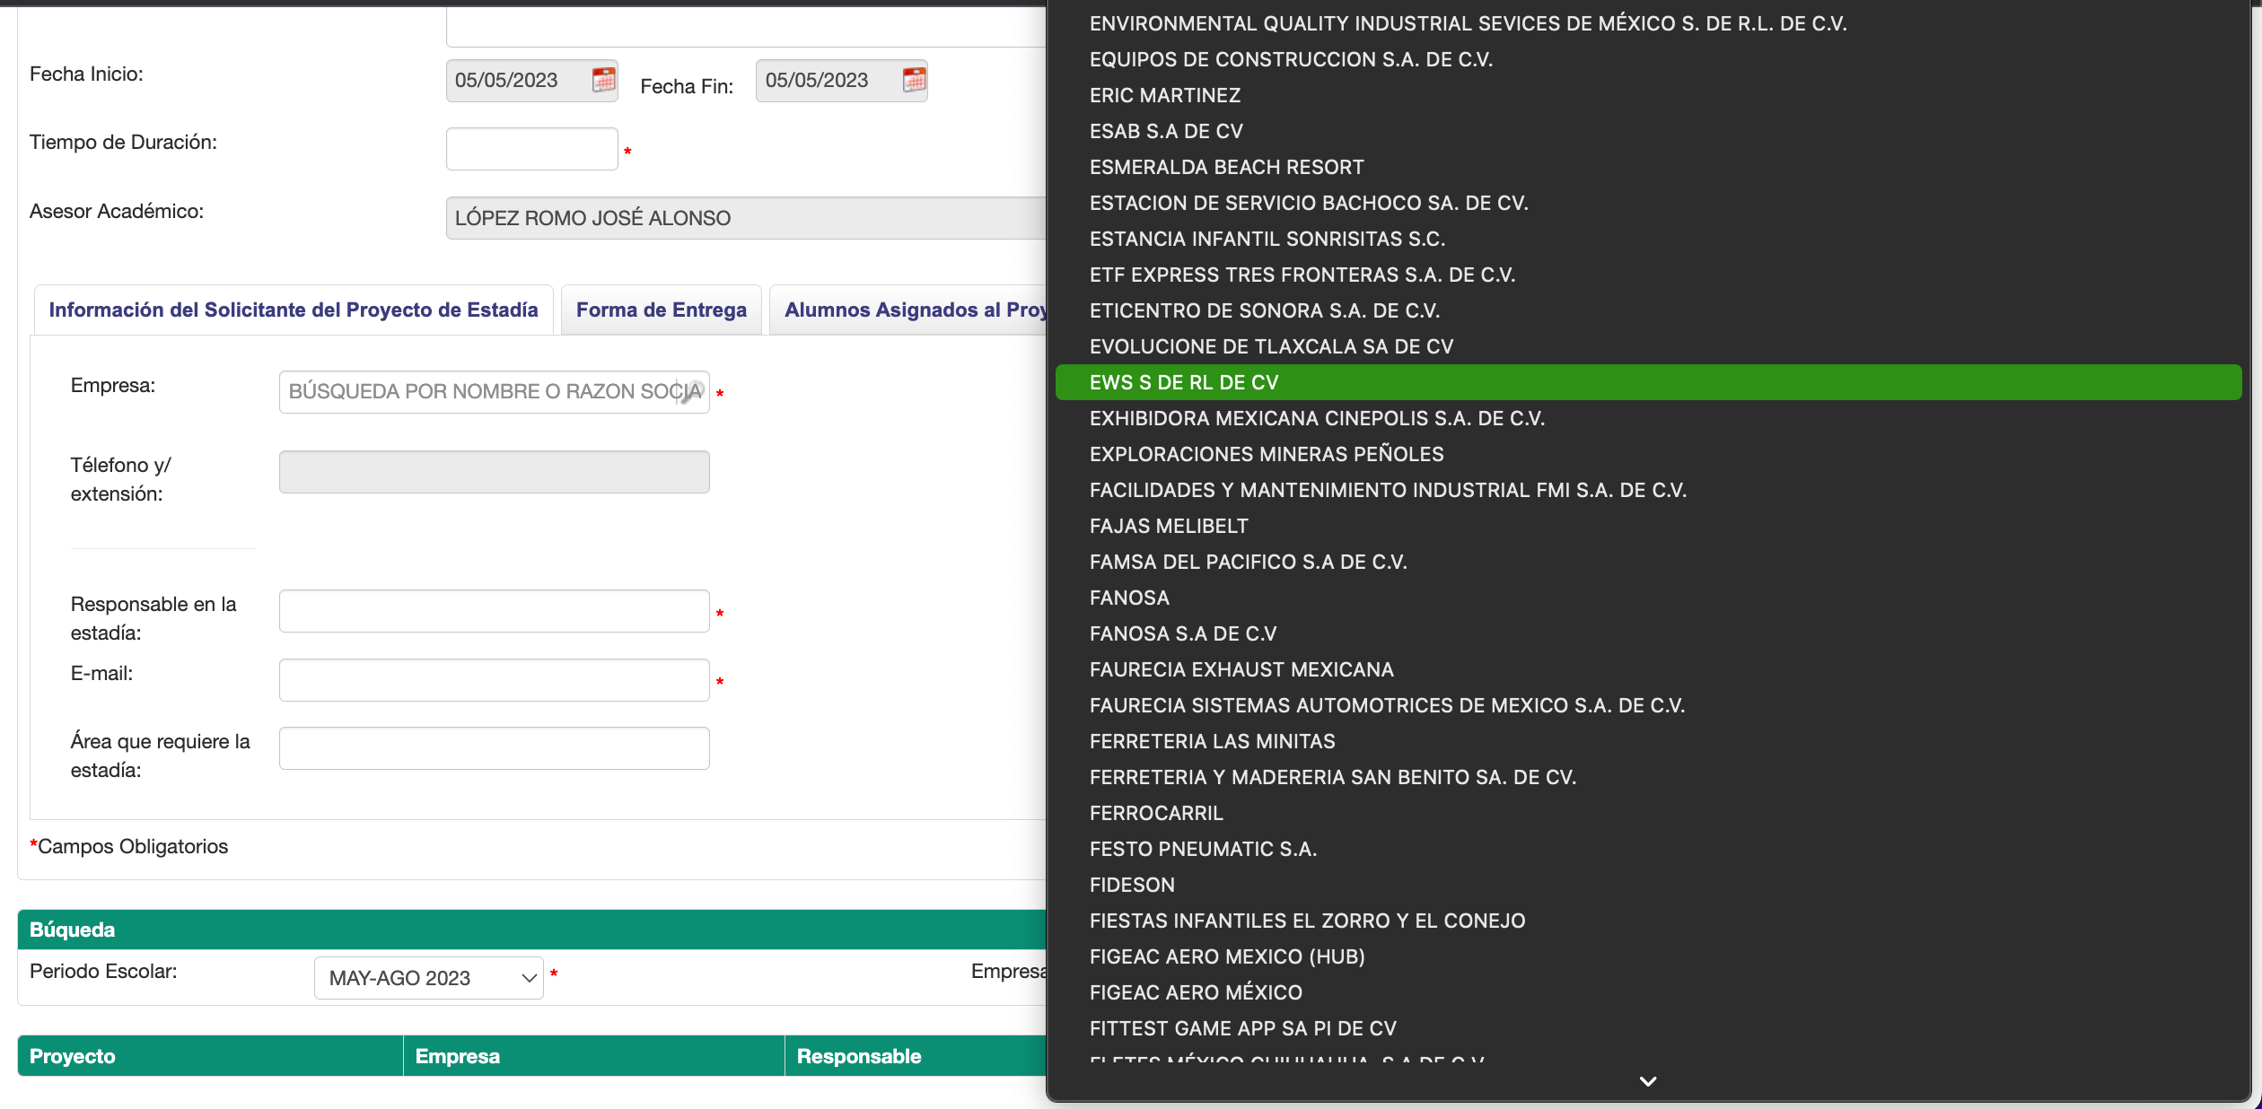Select Información del Solicitante del Proyecto tab
The height and width of the screenshot is (1109, 2262).
[293, 310]
